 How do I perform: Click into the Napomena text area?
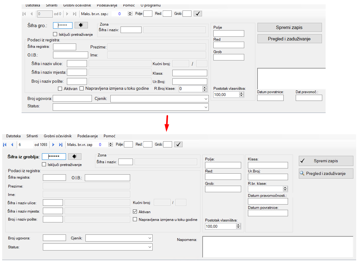coord(278,247)
